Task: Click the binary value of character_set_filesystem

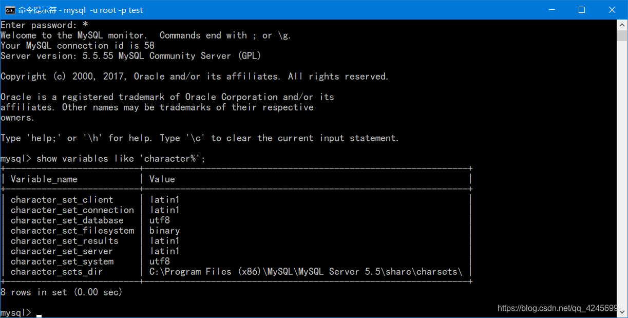Action: coord(165,231)
